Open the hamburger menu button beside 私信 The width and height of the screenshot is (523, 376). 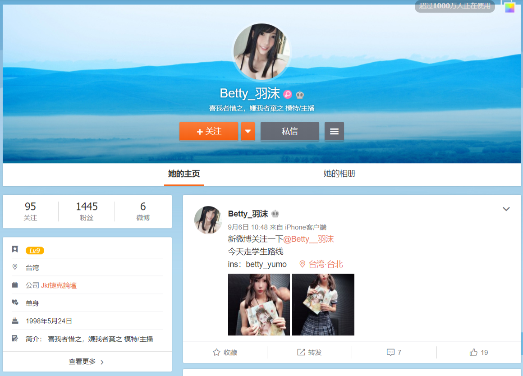click(x=334, y=131)
